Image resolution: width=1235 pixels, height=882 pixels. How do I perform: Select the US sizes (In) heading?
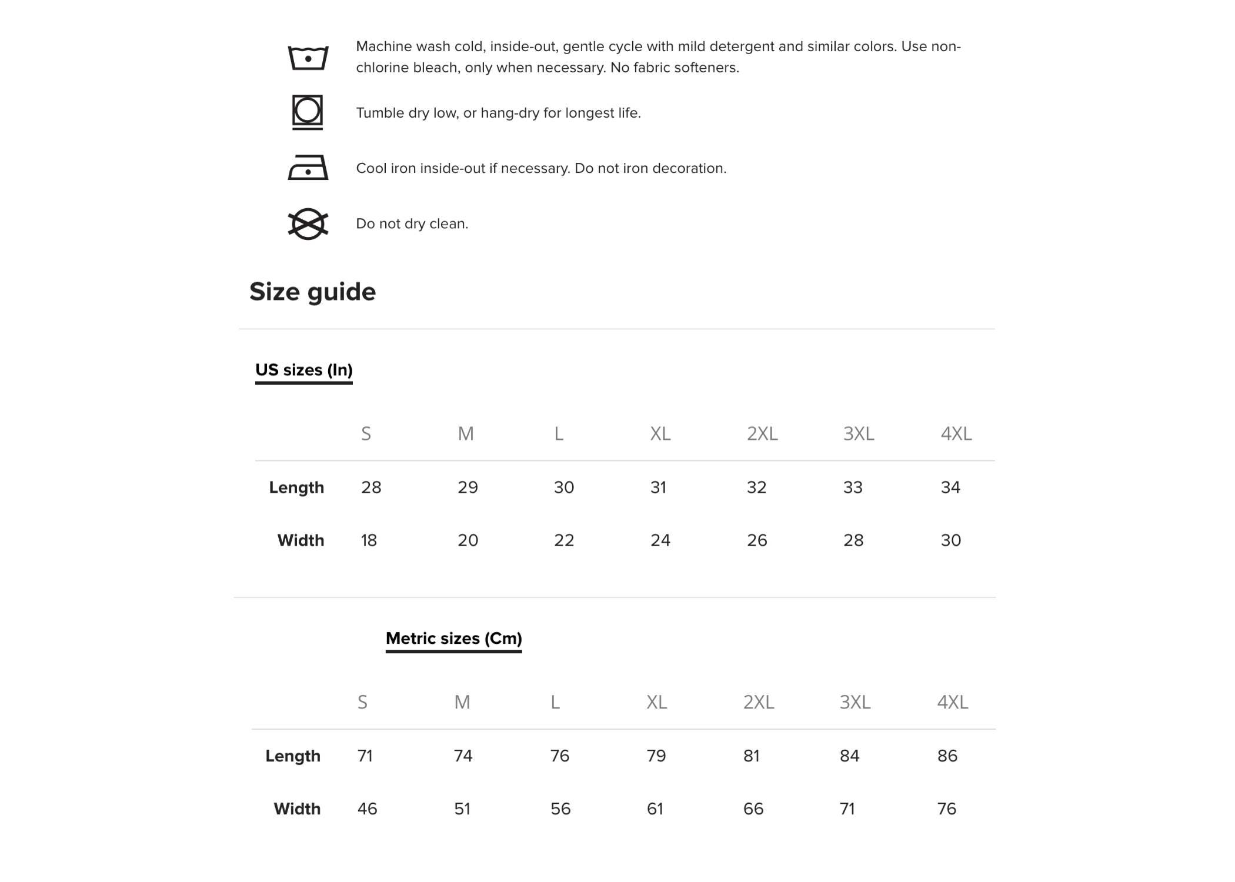[x=304, y=370]
